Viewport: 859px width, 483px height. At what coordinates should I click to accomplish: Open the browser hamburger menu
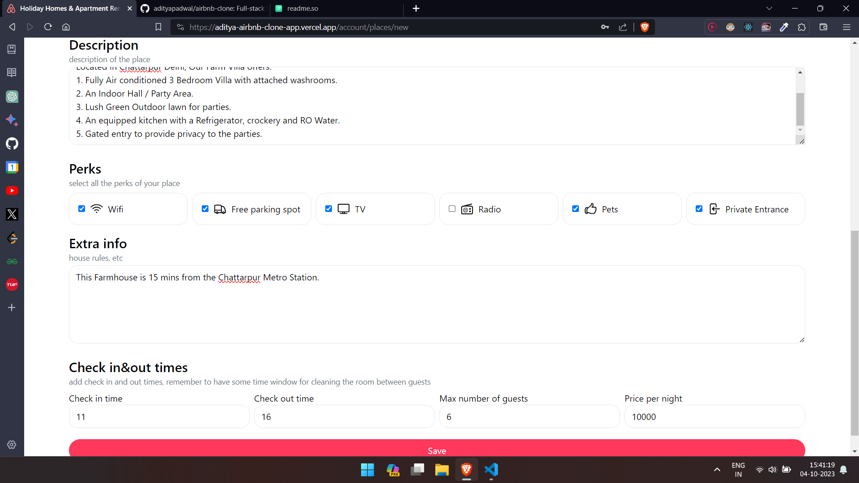[847, 27]
